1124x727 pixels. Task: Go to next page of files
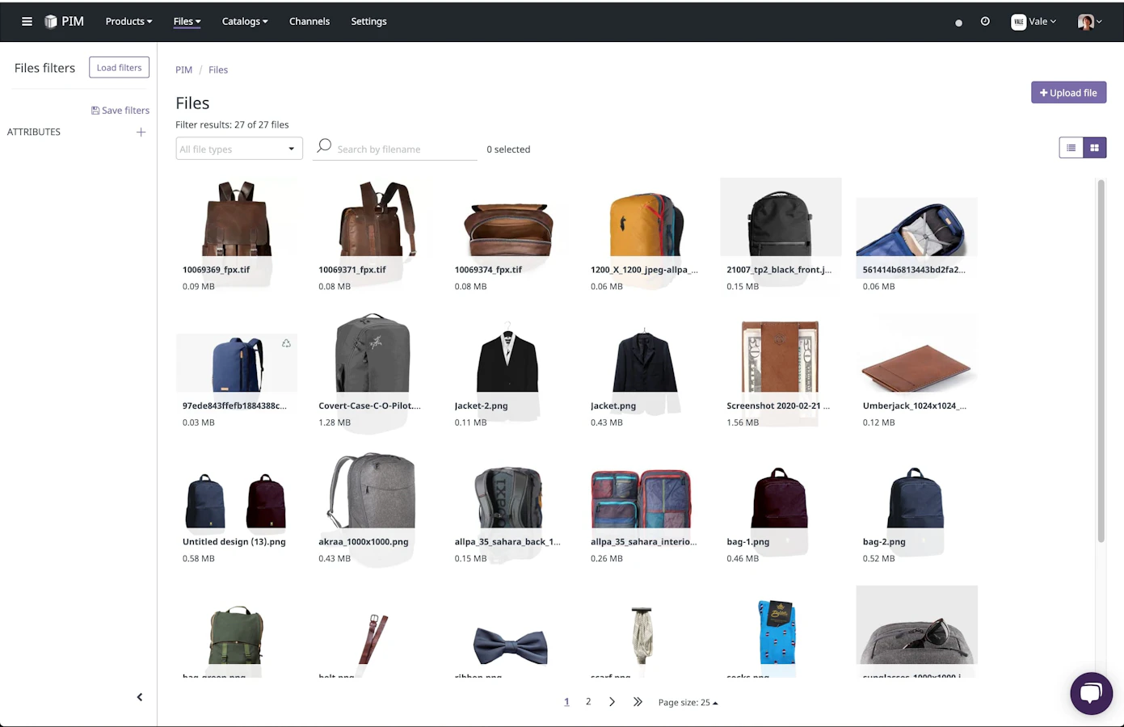612,702
